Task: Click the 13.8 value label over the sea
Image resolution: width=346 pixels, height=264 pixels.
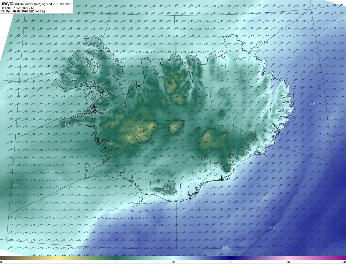Action: pos(272,228)
